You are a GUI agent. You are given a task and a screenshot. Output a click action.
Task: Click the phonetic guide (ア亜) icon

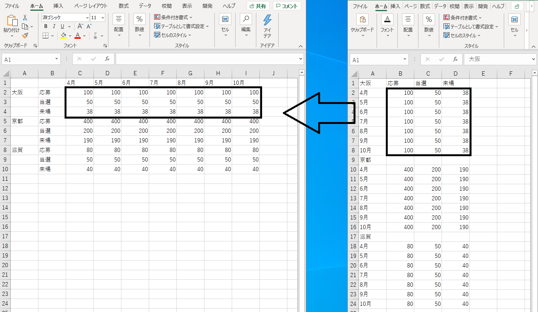(x=95, y=36)
